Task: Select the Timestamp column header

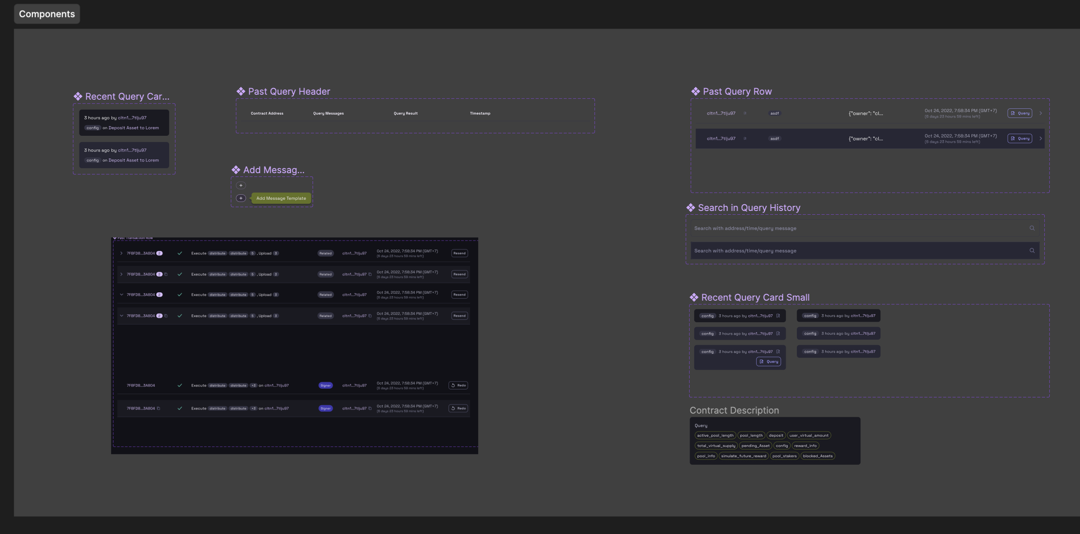Action: [480, 113]
